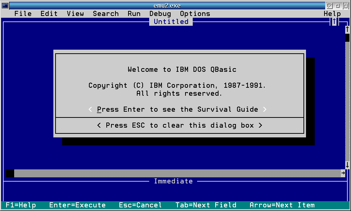Screen dimensions: 351x211
Task: Open the Edit menu
Action: pyautogui.click(x=49, y=14)
